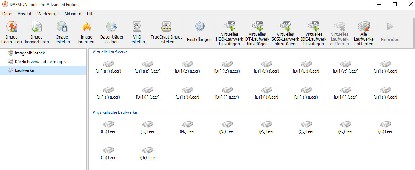Viewport: 415px width, 170px height.
Task: Open the Datei menu
Action: pos(7,14)
